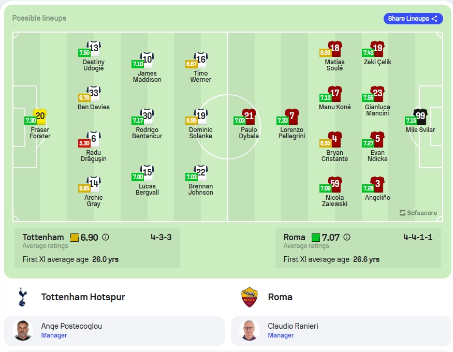Screen dimensions: 453x352
Task: Open the Roma club crest
Action: point(250,297)
